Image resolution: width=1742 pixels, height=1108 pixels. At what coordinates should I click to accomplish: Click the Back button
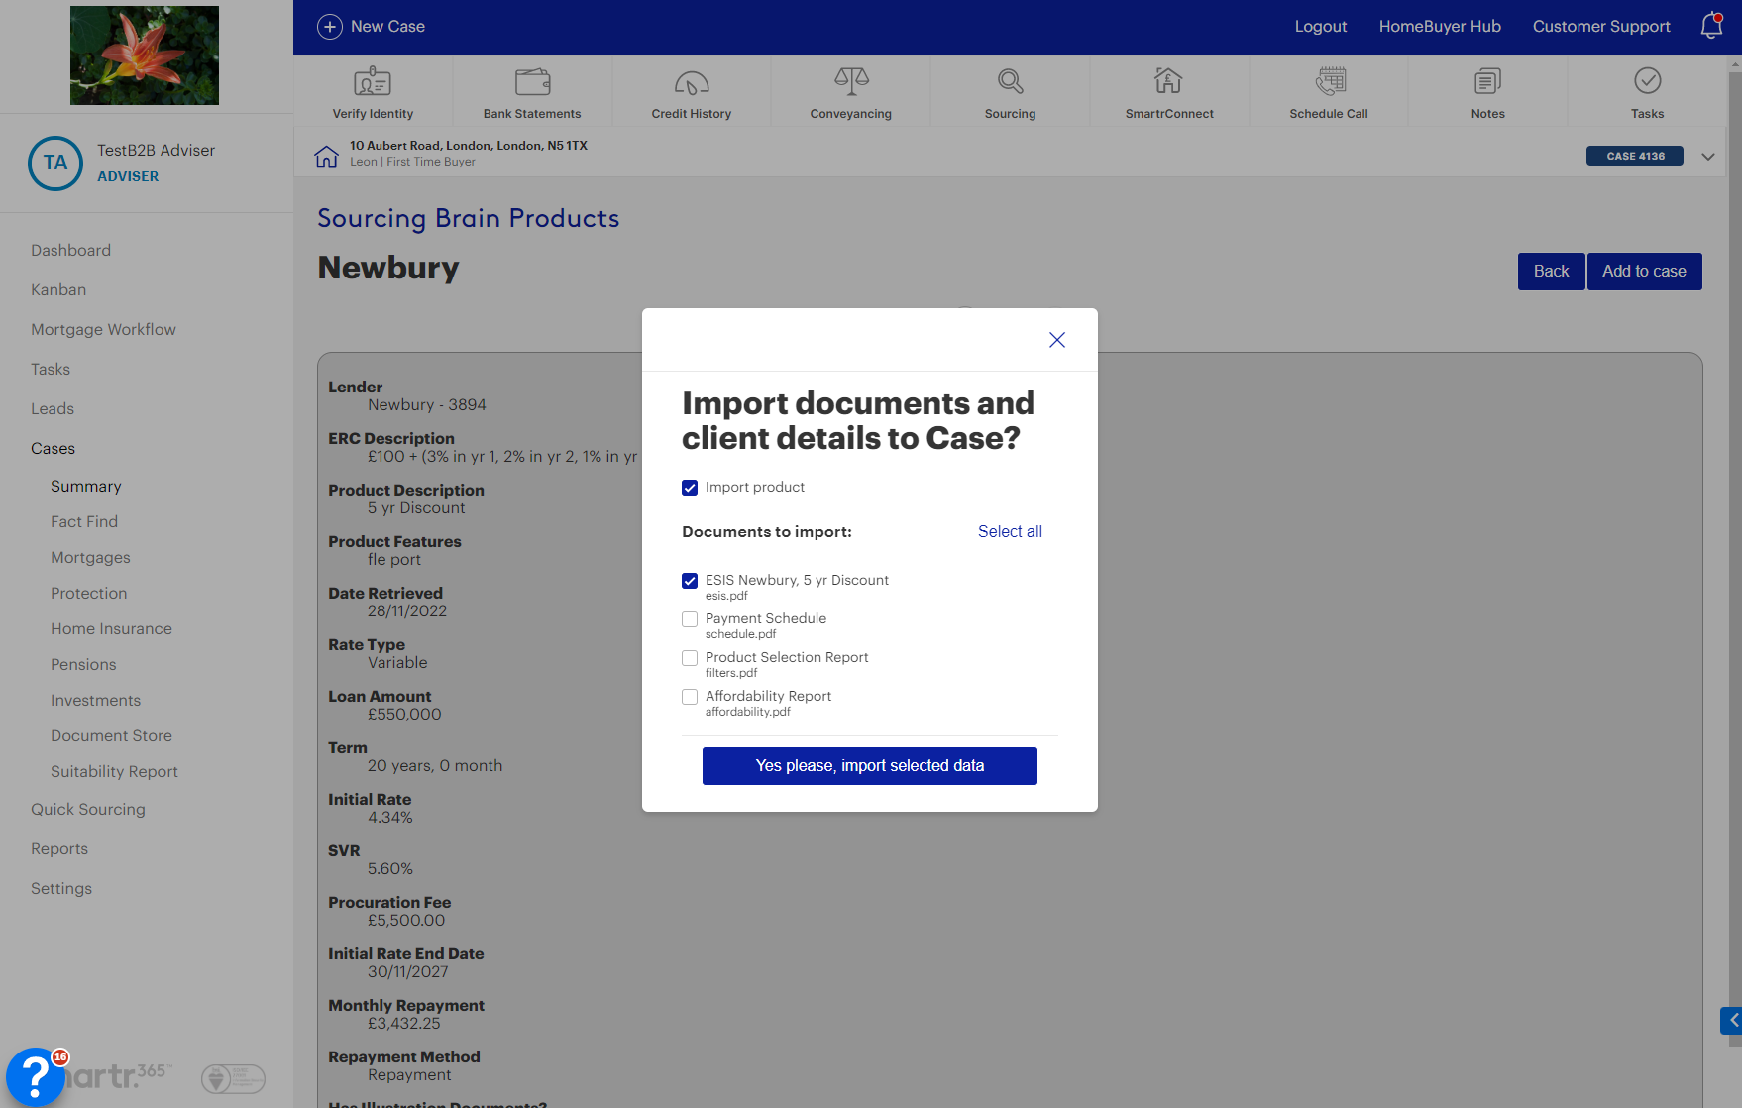[x=1551, y=272]
